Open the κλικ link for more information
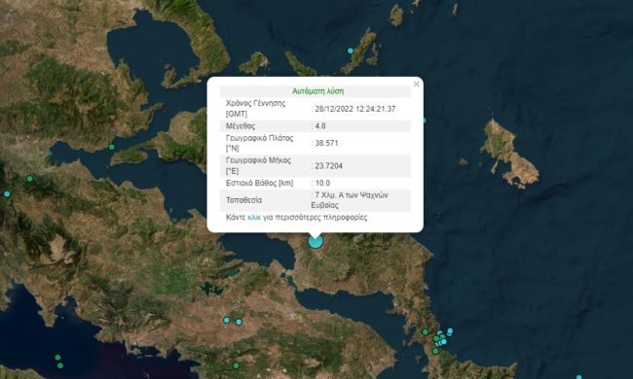The width and height of the screenshot is (633, 379). (x=254, y=218)
